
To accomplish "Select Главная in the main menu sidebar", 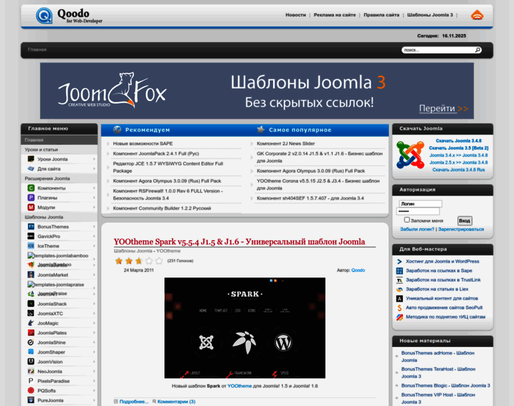I will pyautogui.click(x=59, y=139).
